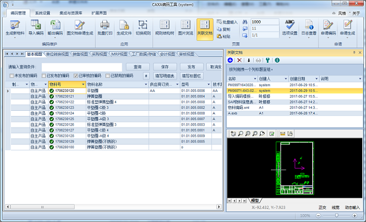This screenshot has width=366, height=222.
Task: Open the 导入编码 import tool
Action: [x=36, y=27]
